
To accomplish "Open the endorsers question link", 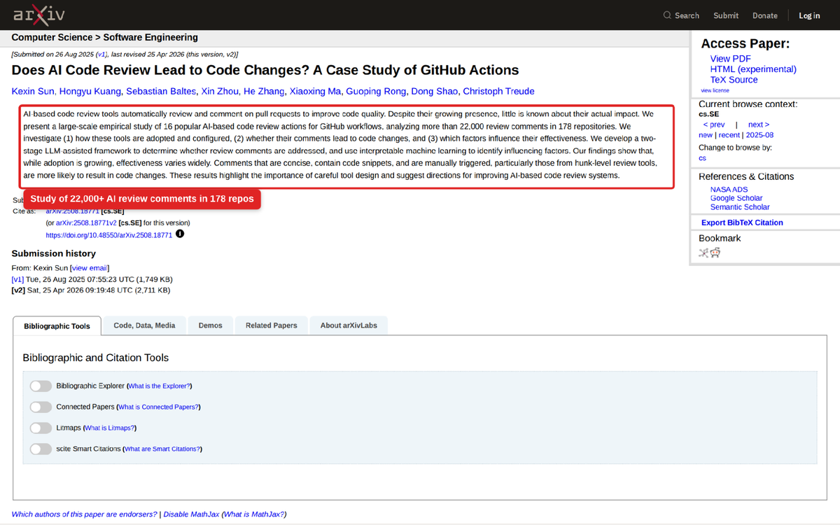I will coord(85,514).
